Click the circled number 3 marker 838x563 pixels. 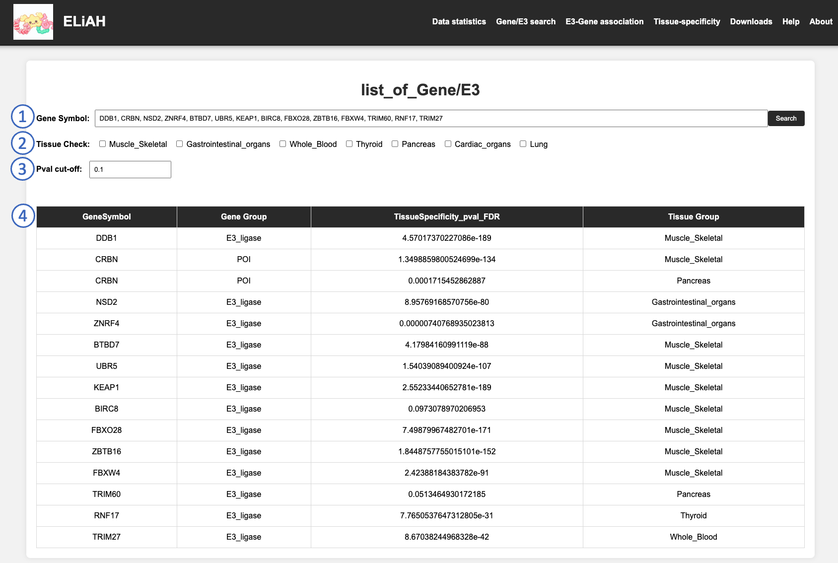tap(22, 169)
